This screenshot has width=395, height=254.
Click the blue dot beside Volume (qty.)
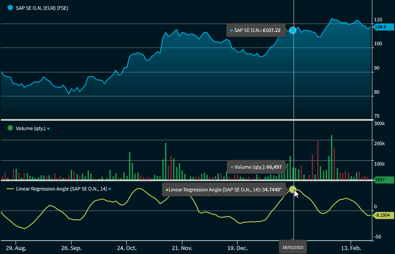pos(48,128)
